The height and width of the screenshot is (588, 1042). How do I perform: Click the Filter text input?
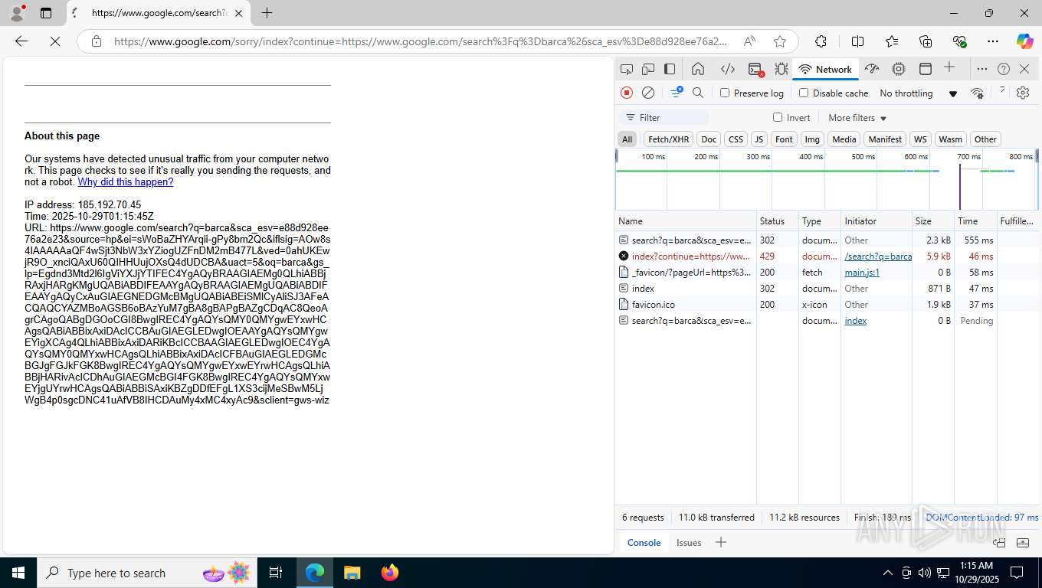(x=664, y=118)
